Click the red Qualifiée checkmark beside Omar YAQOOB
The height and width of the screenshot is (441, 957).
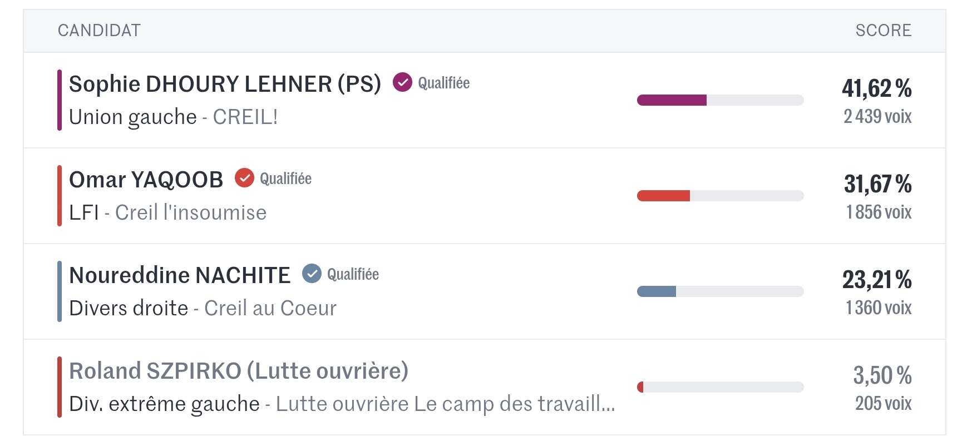244,178
